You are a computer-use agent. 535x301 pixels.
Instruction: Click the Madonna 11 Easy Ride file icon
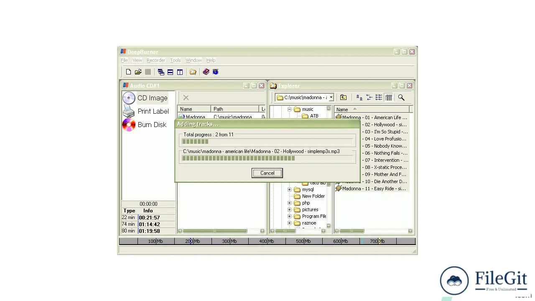339,189
